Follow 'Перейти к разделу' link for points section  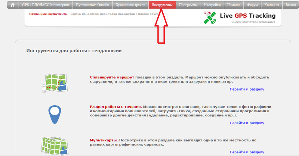(x=247, y=123)
